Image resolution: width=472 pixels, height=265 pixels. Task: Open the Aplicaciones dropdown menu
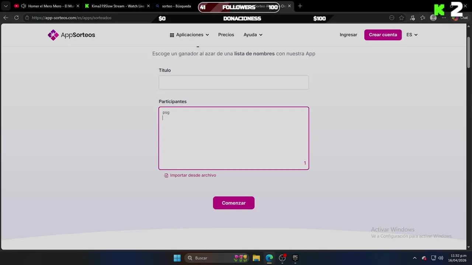pos(189,35)
